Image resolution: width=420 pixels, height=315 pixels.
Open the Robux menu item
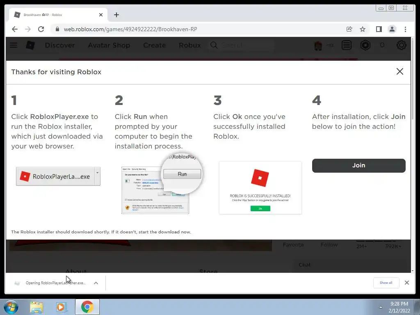coord(189,45)
